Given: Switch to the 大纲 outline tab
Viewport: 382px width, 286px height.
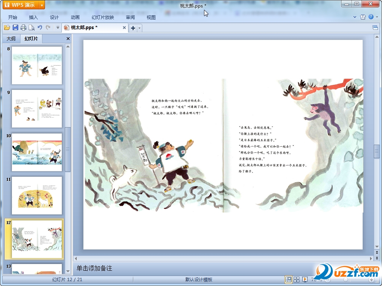Looking at the screenshot, I should (11, 38).
